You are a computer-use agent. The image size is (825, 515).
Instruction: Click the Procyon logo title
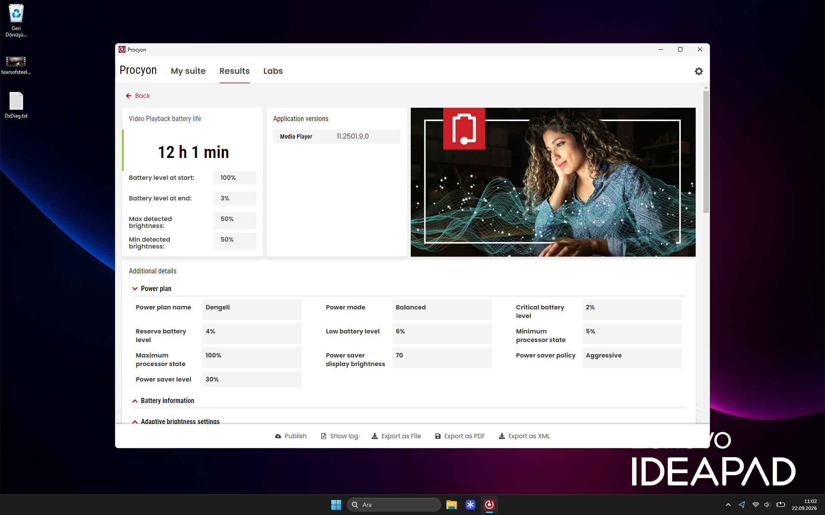138,70
